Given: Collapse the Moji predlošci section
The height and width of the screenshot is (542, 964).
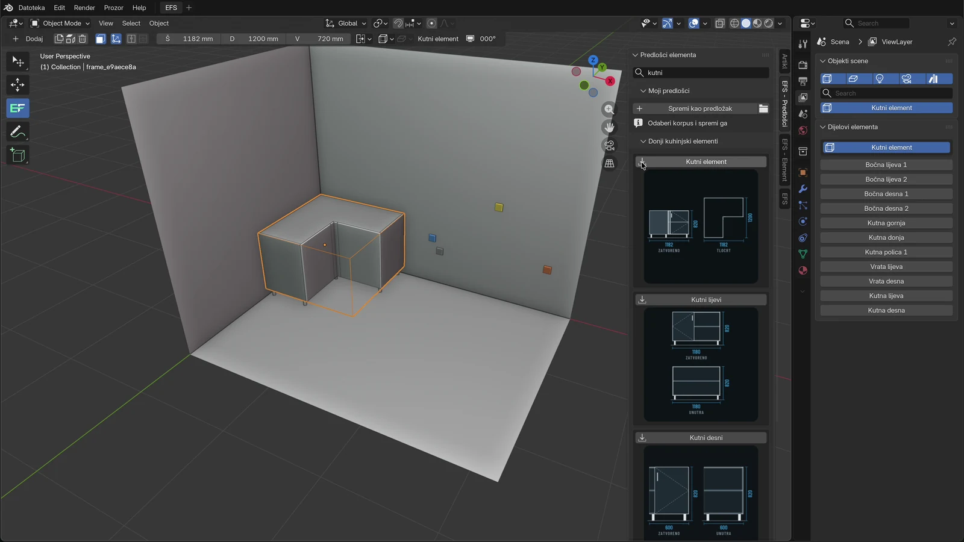Looking at the screenshot, I should tap(643, 91).
